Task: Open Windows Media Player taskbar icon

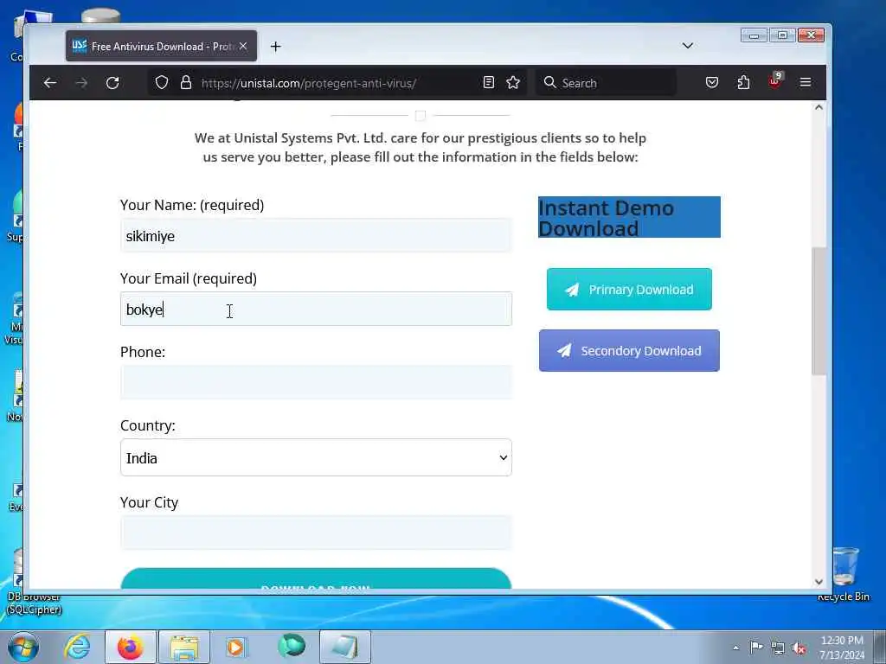Action: point(235,647)
